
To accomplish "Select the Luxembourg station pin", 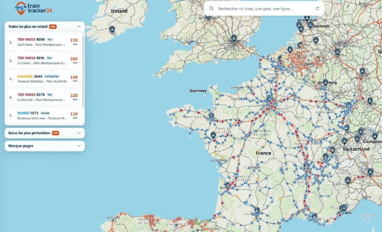I will point(326,83).
